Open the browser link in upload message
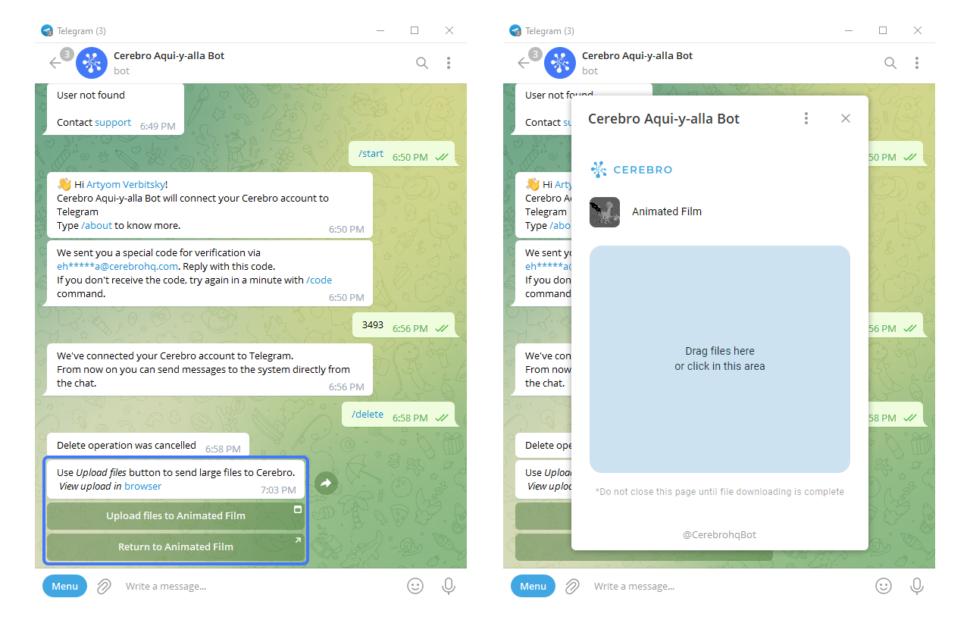Viewport: 970px width, 620px height. (x=143, y=486)
